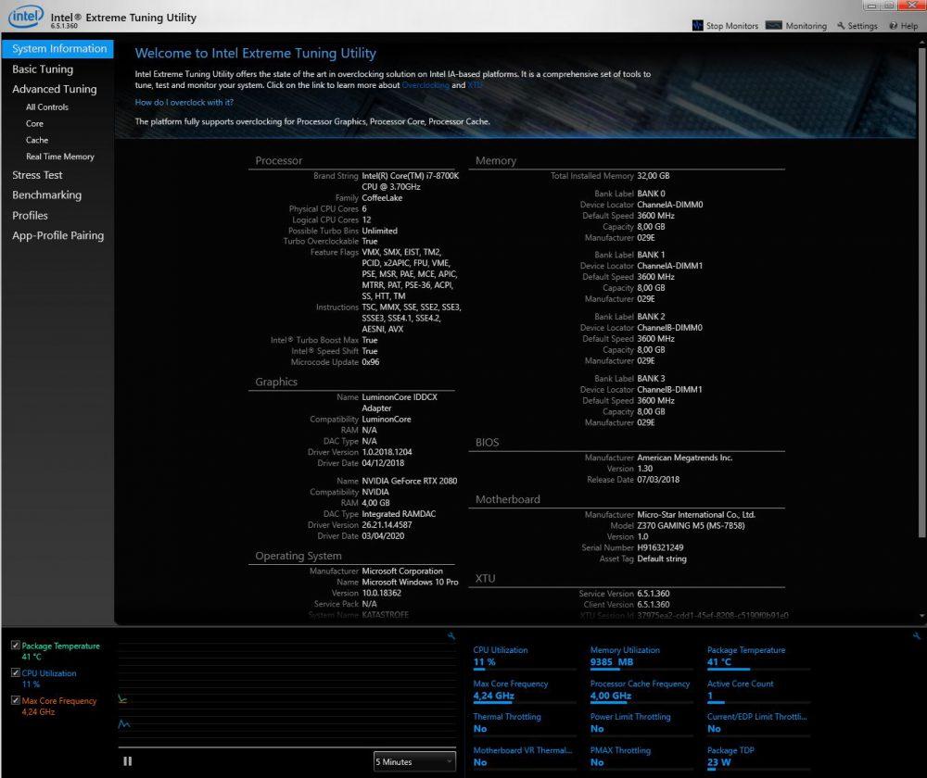Open Cache tuning subsection
Viewport: 927px width, 778px height.
pos(37,140)
